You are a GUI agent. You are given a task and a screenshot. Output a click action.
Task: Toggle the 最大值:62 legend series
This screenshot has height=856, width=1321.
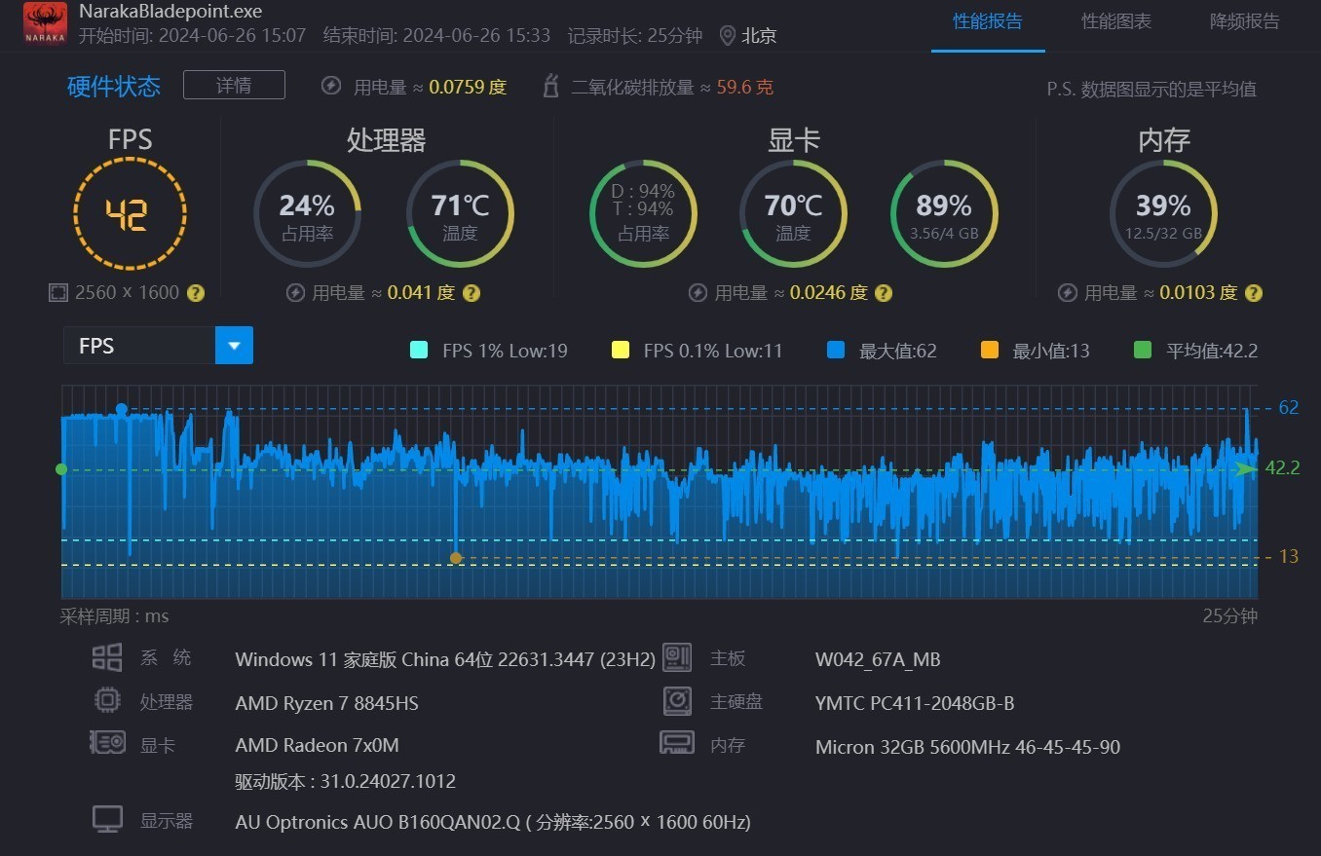(882, 351)
